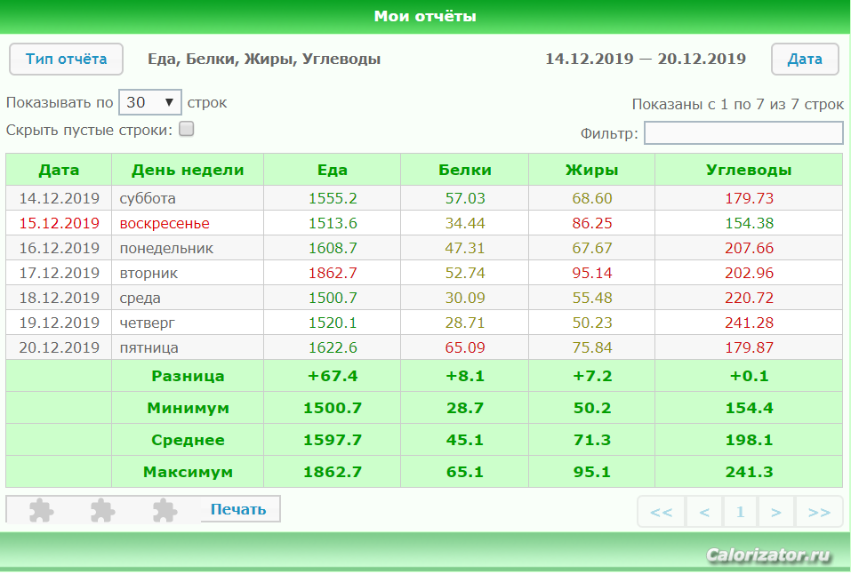This screenshot has height=574, width=851.
Task: Sort table by Дата column header
Action: point(59,170)
